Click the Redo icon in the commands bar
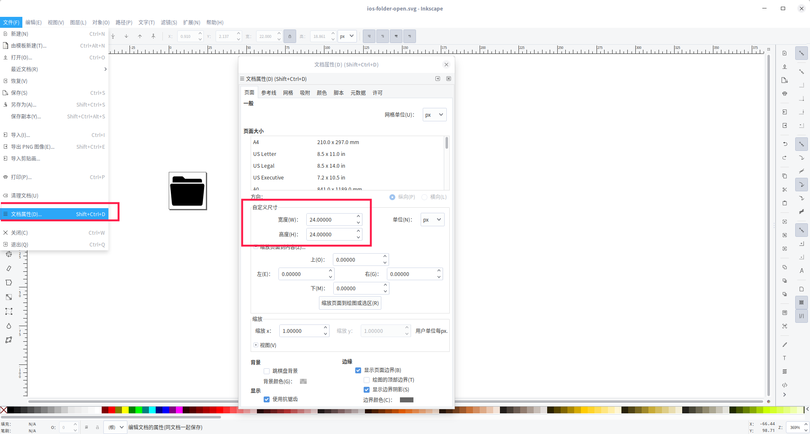This screenshot has width=810, height=434. [785, 158]
